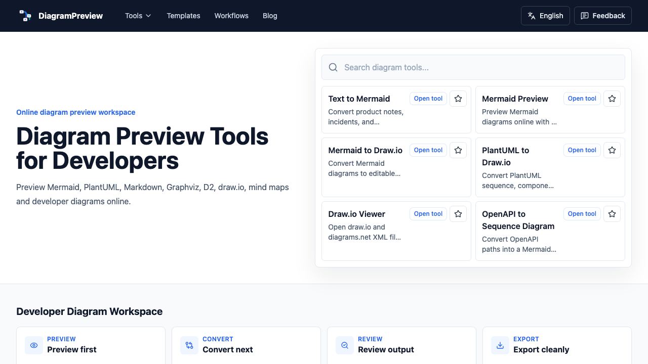Image resolution: width=648 pixels, height=364 pixels.
Task: Click the OpenAPI to Sequence Diagram title
Action: click(x=518, y=220)
